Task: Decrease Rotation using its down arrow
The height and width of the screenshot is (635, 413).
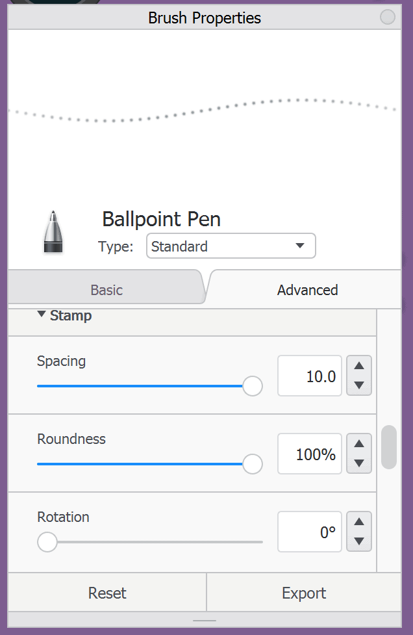Action: (358, 542)
